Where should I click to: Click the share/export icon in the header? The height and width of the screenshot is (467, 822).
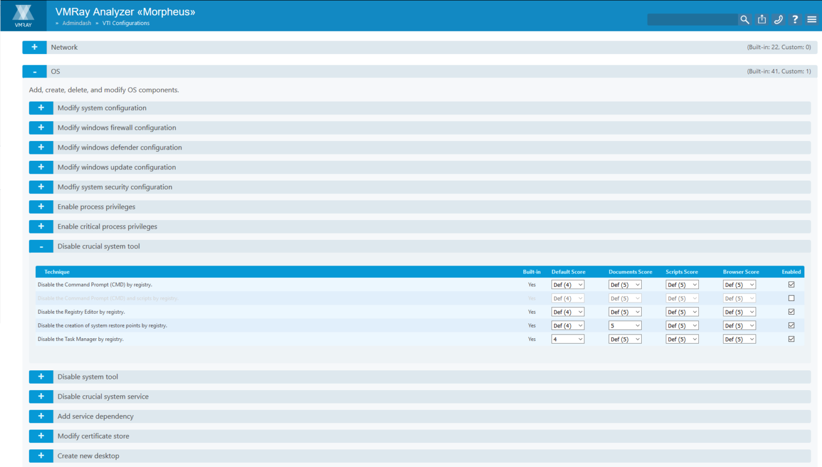[x=762, y=19]
